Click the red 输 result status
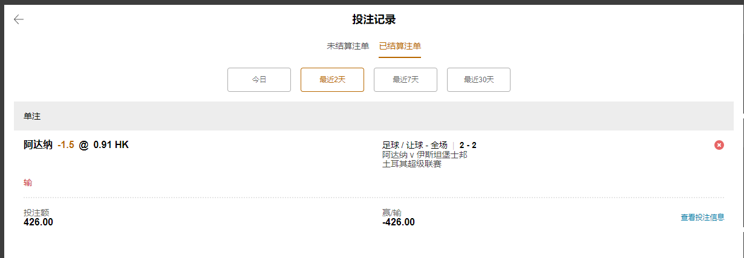Image resolution: width=744 pixels, height=258 pixels. pyautogui.click(x=28, y=182)
